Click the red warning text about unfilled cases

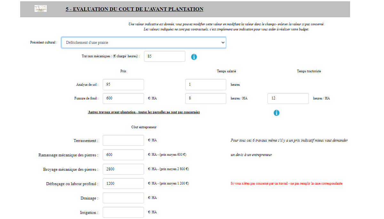tap(286, 184)
